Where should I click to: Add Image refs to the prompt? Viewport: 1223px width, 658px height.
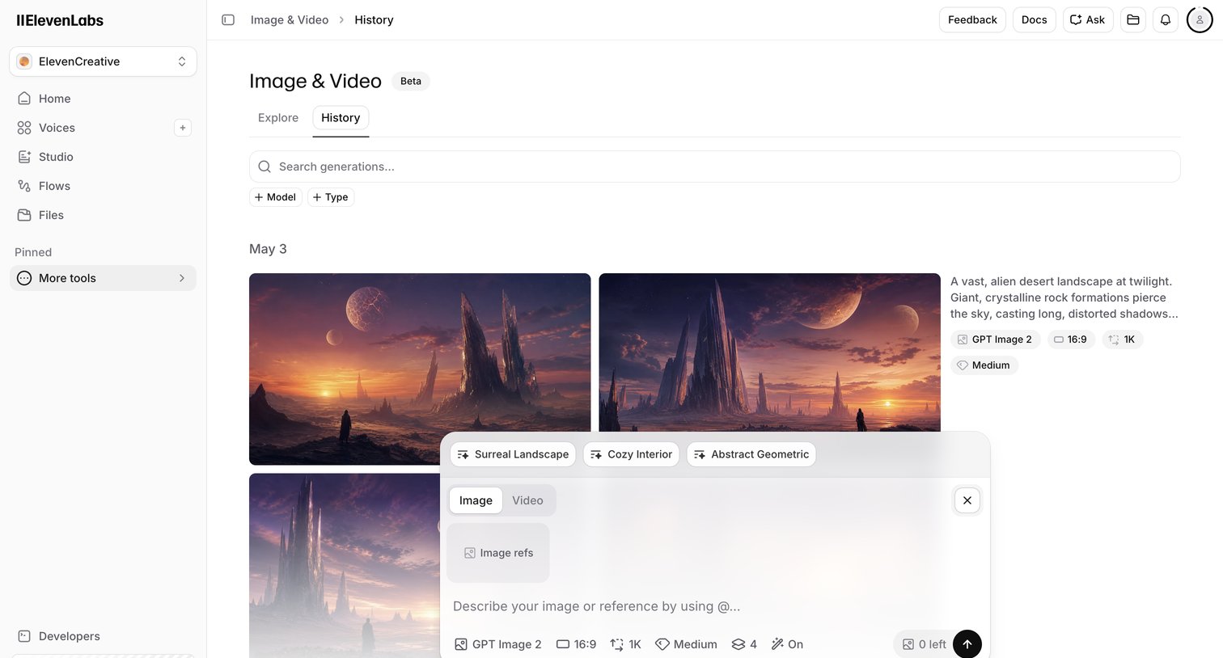pos(498,553)
